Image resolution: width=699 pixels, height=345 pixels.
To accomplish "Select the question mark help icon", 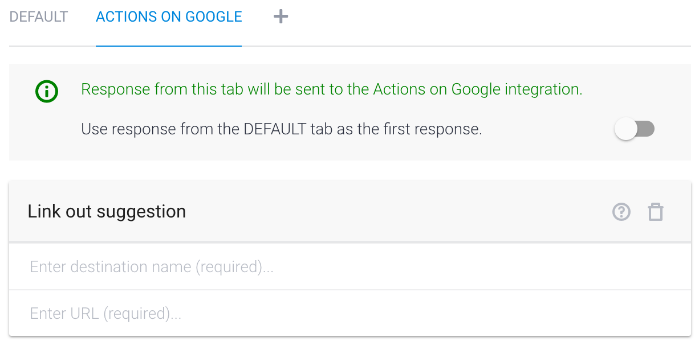I will (x=621, y=212).
